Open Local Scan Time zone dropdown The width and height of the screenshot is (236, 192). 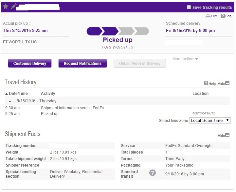pos(210,121)
